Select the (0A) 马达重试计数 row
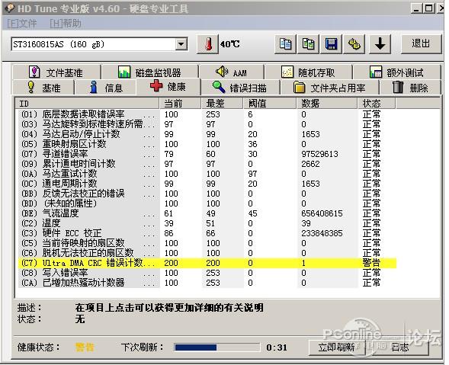Viewport: 449px width, 365px height. 207,174
